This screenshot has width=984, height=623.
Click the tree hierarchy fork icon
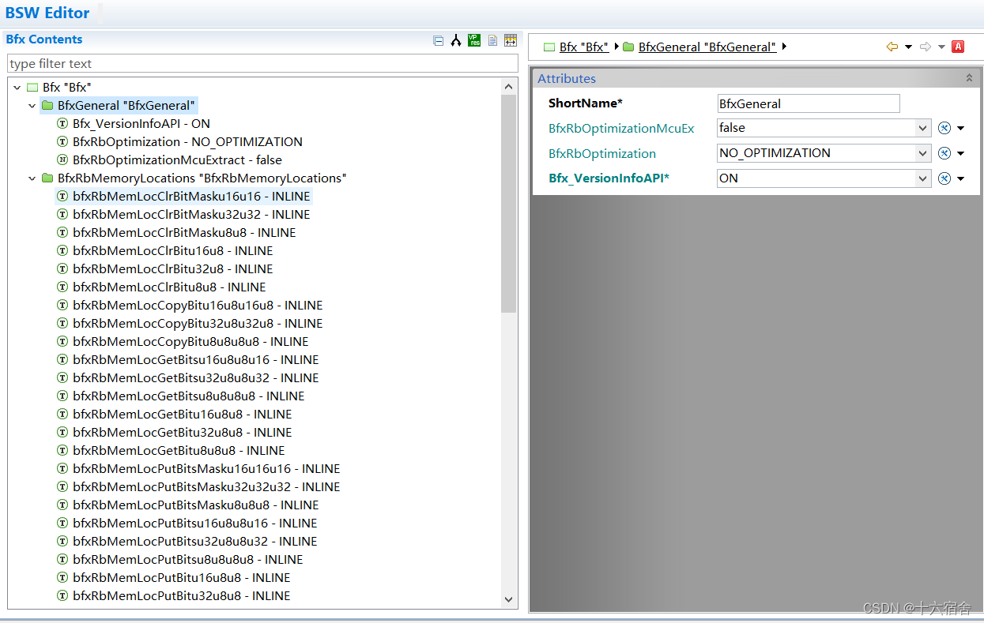456,41
